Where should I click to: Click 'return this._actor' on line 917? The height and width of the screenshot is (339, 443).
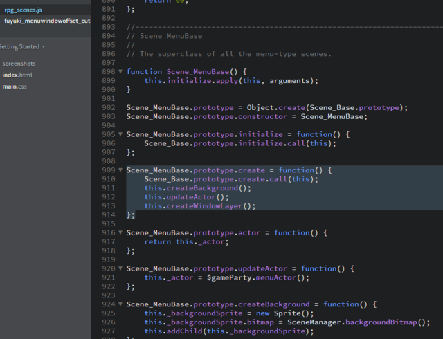(x=184, y=242)
